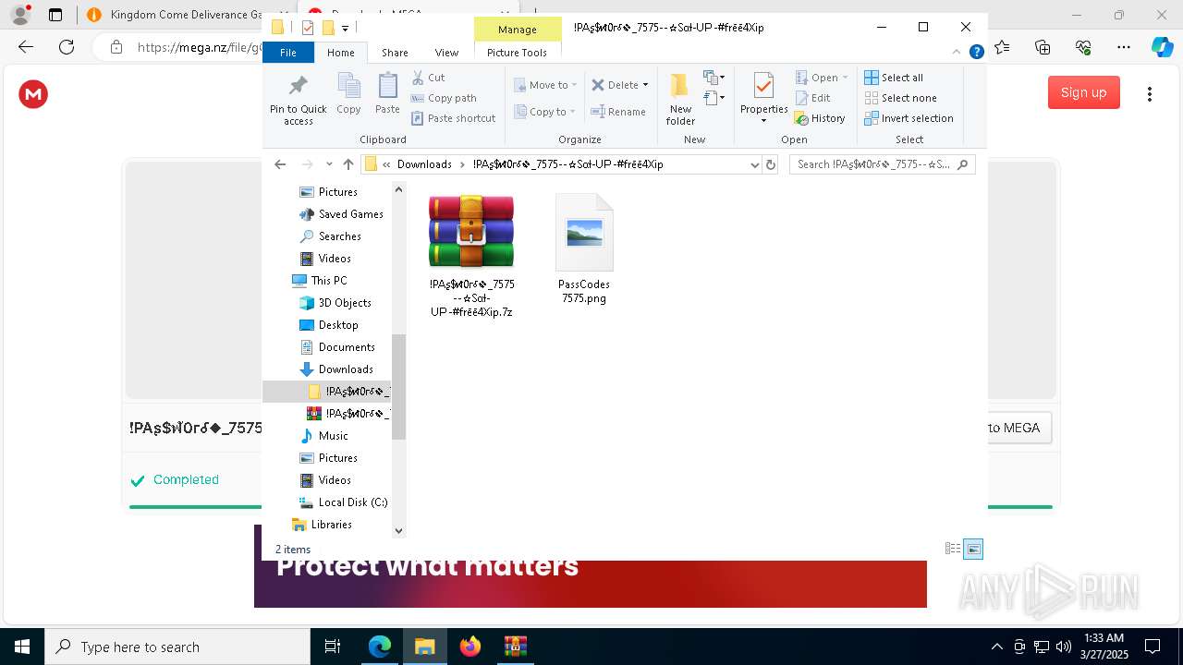Select PassCodes 7575.png file

[584, 249]
